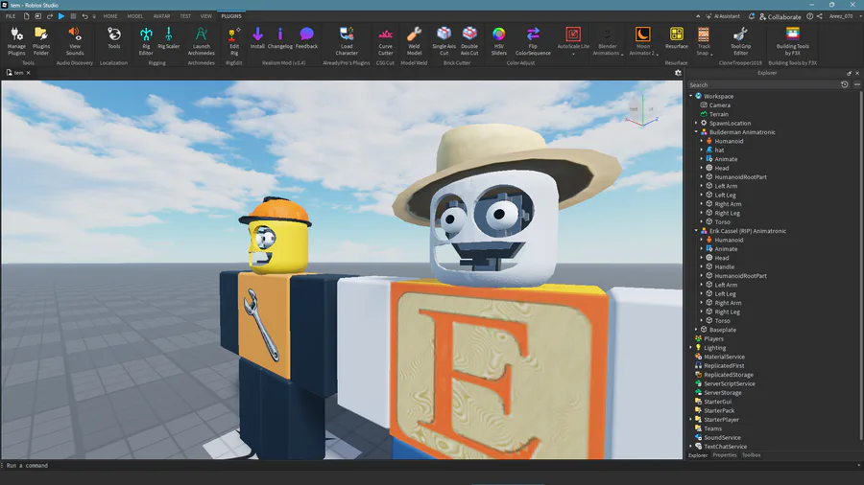Open Manage Plugins
Viewport: 864px width, 485px height.
tap(16, 41)
